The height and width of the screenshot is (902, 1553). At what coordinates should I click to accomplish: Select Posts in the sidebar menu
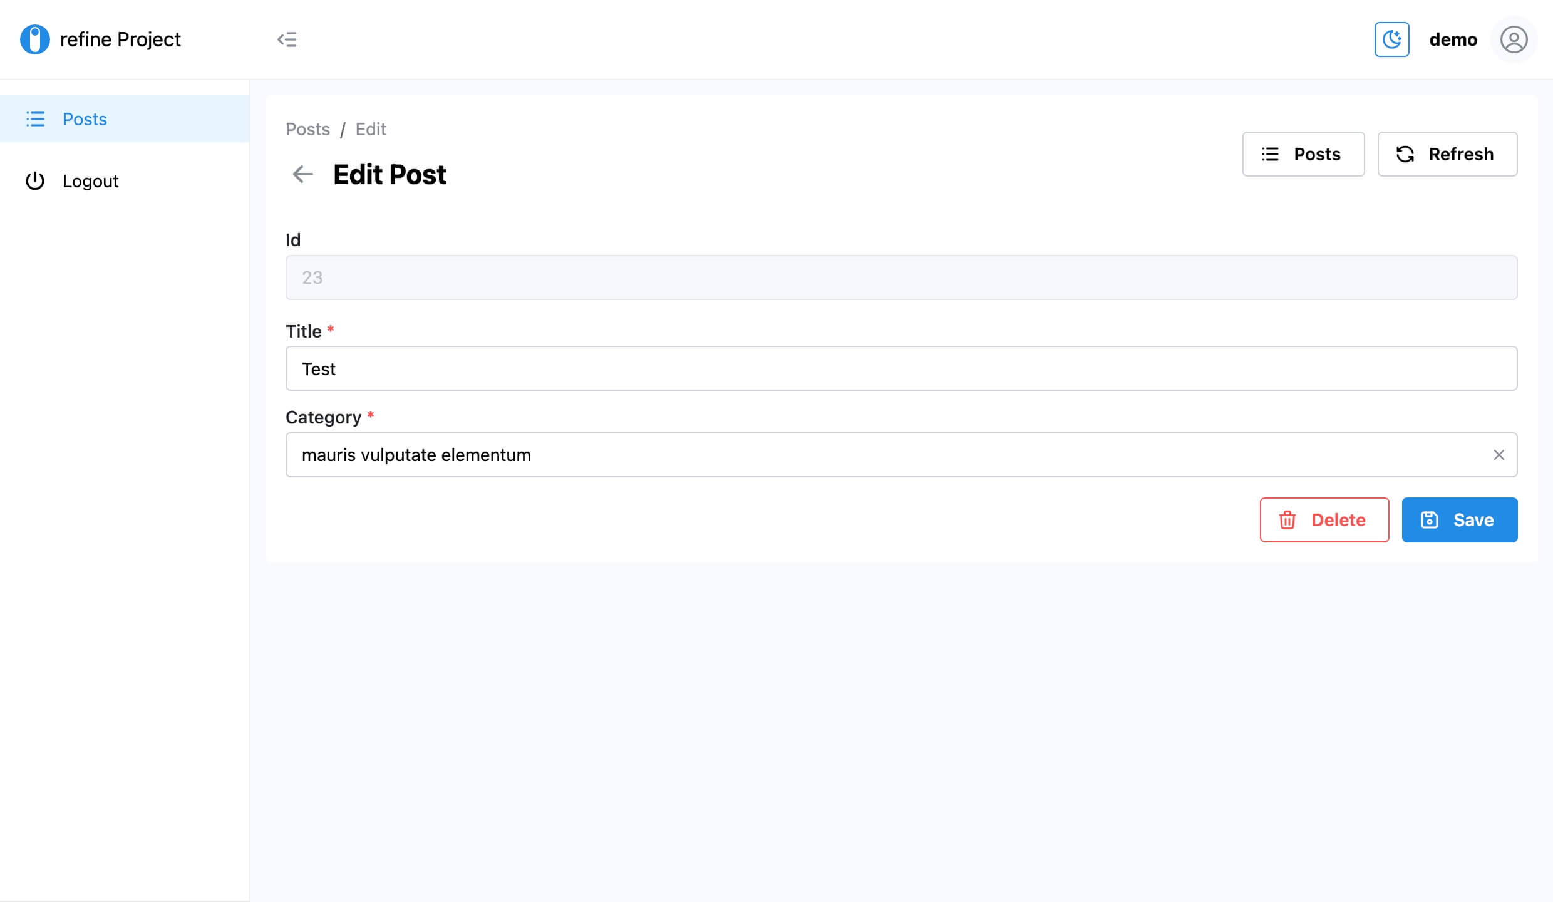click(x=84, y=118)
